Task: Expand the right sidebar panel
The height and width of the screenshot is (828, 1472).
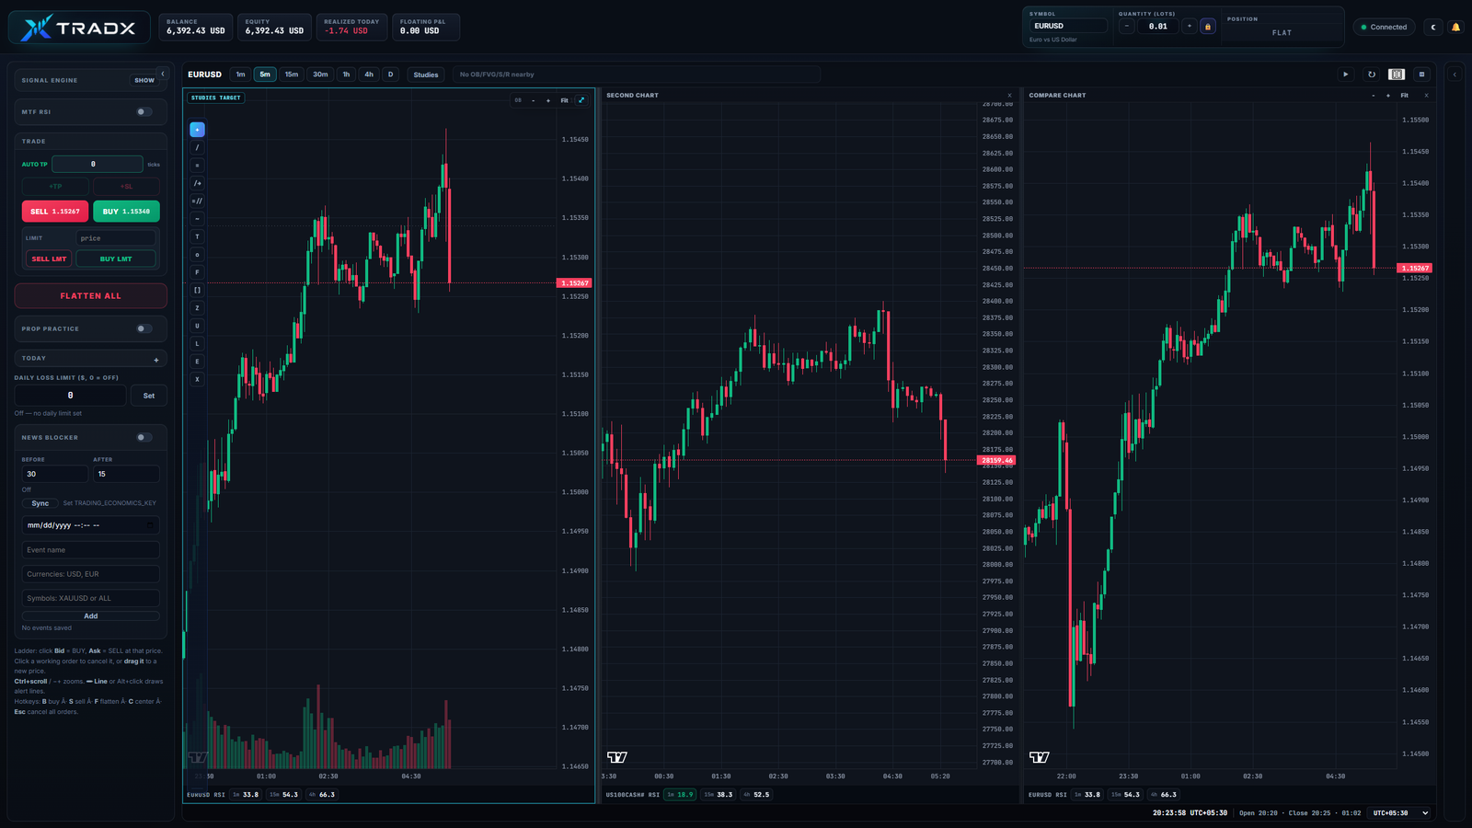Action: (1455, 75)
